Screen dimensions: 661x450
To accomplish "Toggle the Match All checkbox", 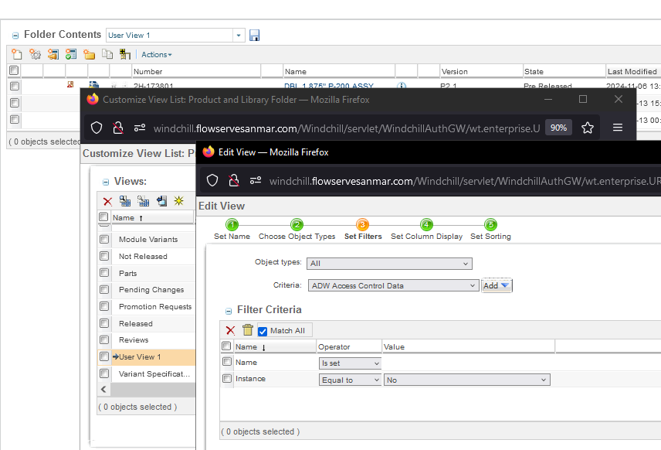I will pos(262,330).
